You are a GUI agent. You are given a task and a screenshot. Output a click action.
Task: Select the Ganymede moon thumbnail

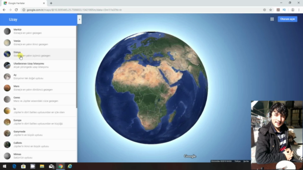point(7,133)
